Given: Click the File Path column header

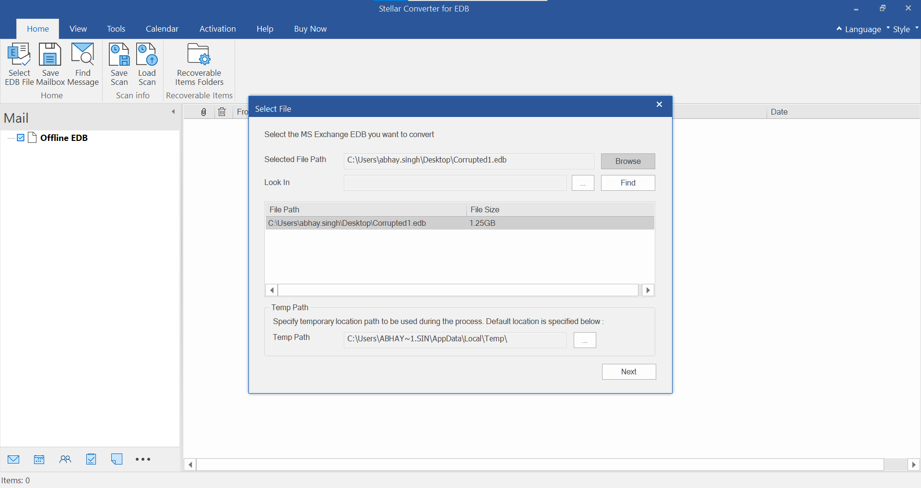Looking at the screenshot, I should 366,209.
